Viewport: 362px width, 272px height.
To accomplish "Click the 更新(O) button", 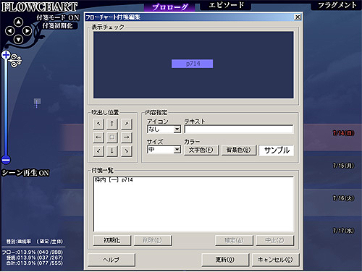I will 225,260.
